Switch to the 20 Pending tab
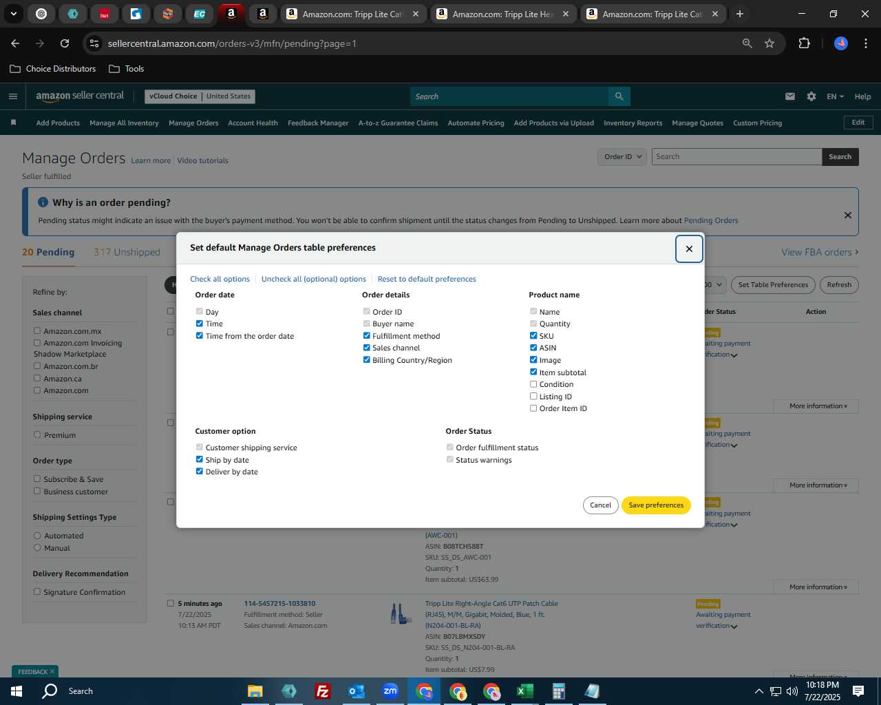The image size is (881, 705). point(48,252)
